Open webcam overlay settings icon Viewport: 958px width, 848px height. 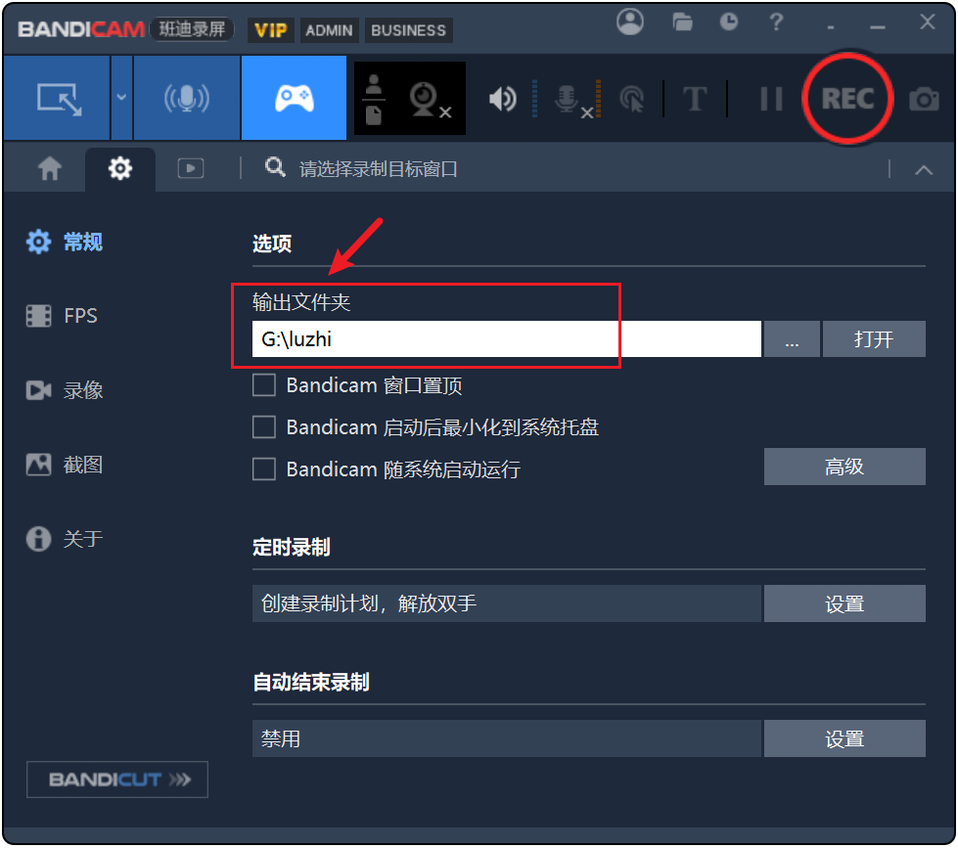(x=430, y=100)
